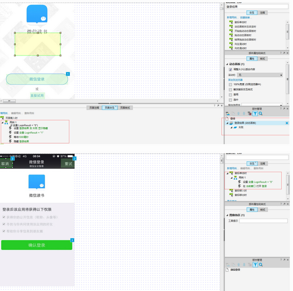Click the 直接试用 link below 微信登录
This screenshot has width=293, height=291.
pyautogui.click(x=37, y=95)
